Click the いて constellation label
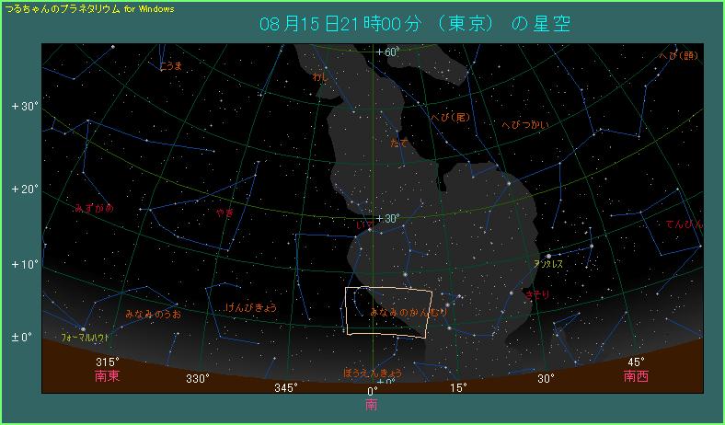Image resolution: width=725 pixels, height=425 pixels. point(363,224)
